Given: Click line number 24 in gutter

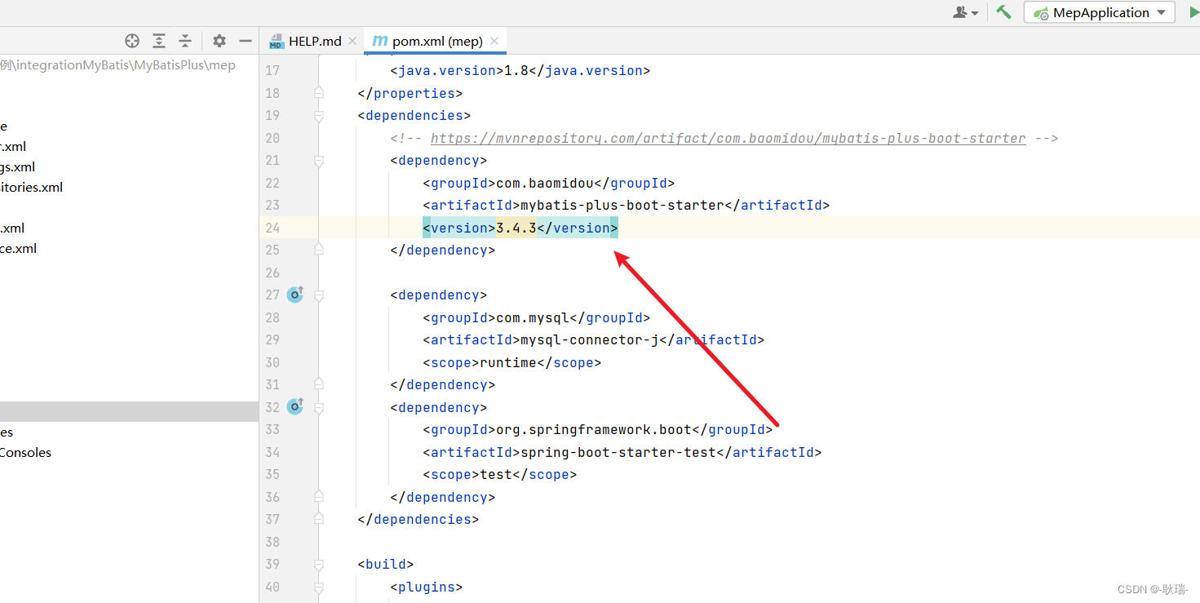Looking at the screenshot, I should tap(272, 228).
